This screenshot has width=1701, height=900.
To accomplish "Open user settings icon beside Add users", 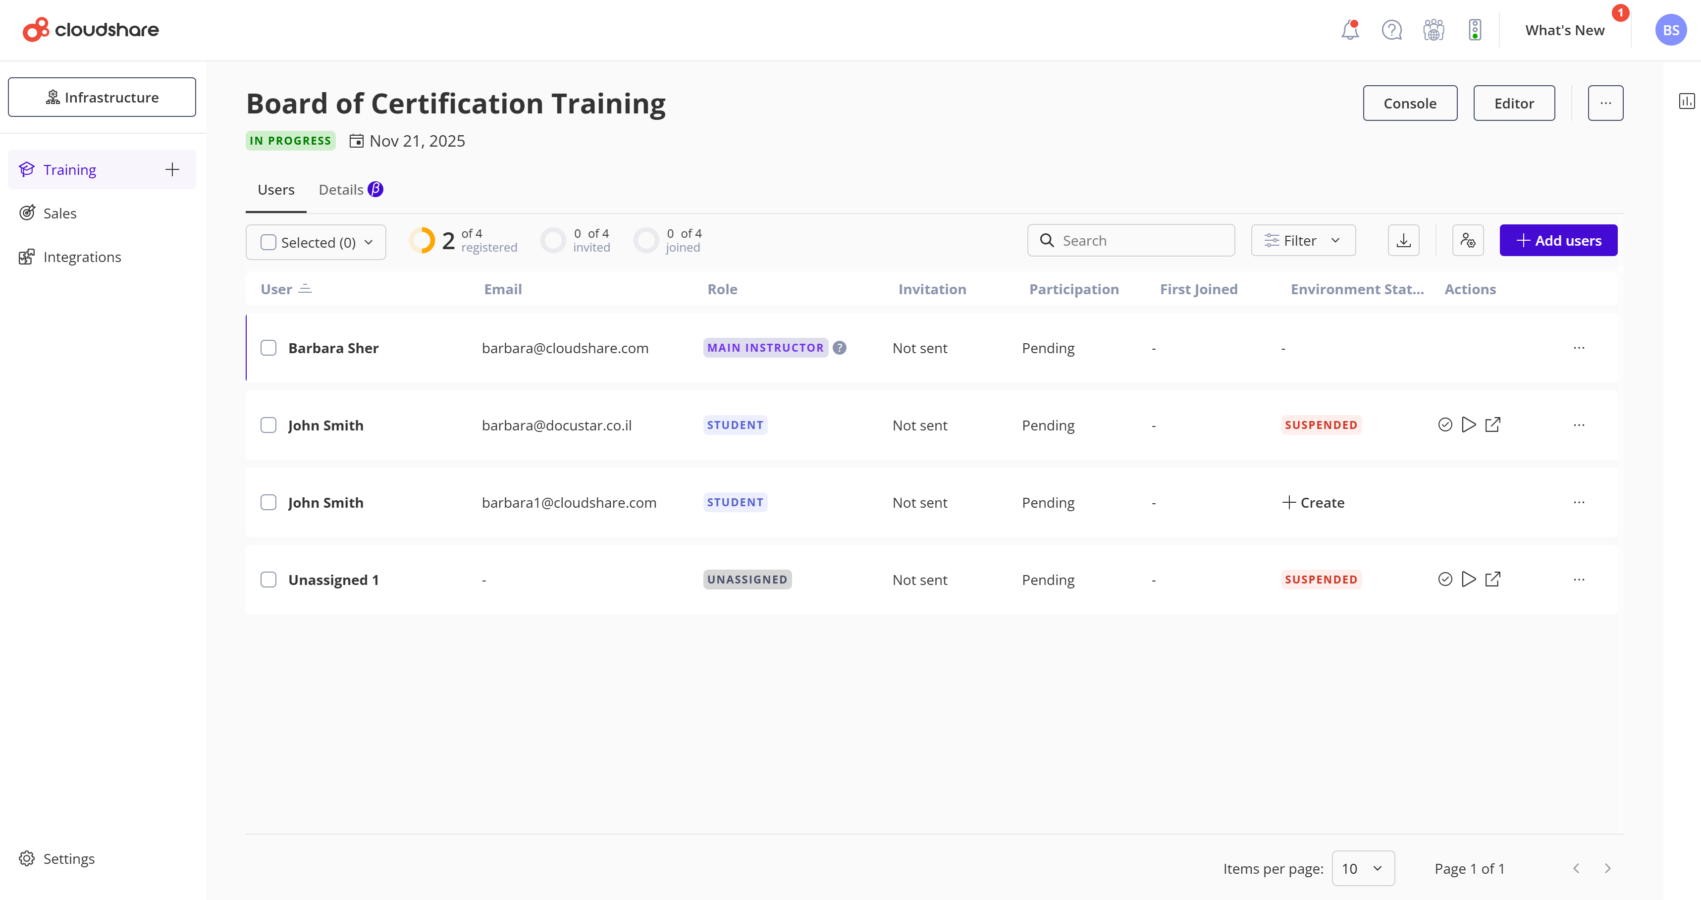I will (1468, 240).
